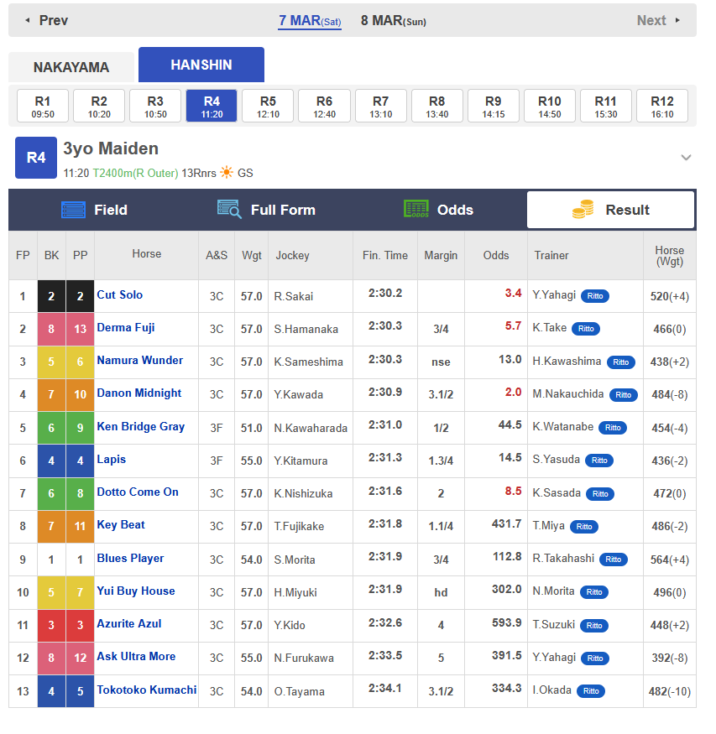Select race R1 at 09:50
Image resolution: width=716 pixels, height=734 pixels.
pyautogui.click(x=43, y=106)
